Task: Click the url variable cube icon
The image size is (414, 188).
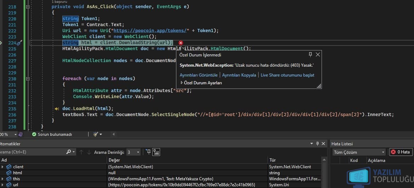Action: (9, 185)
